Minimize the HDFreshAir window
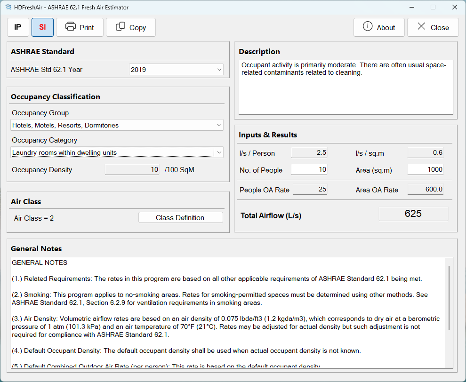 click(x=411, y=7)
